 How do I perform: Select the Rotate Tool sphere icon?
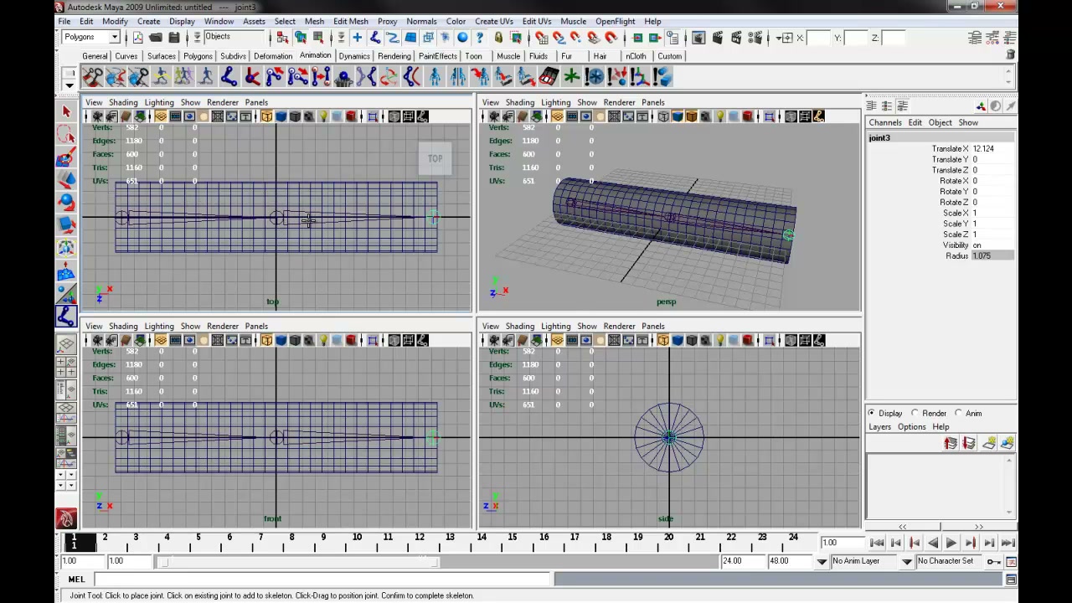66,203
